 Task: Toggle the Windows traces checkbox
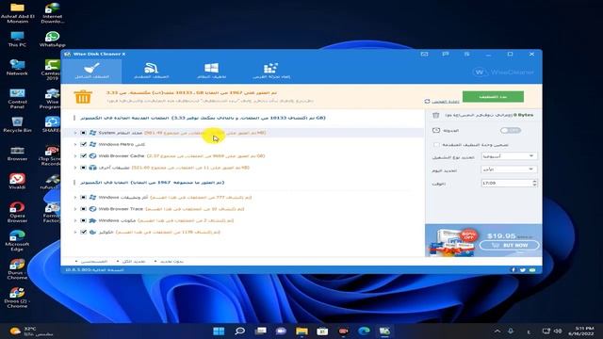click(x=84, y=197)
